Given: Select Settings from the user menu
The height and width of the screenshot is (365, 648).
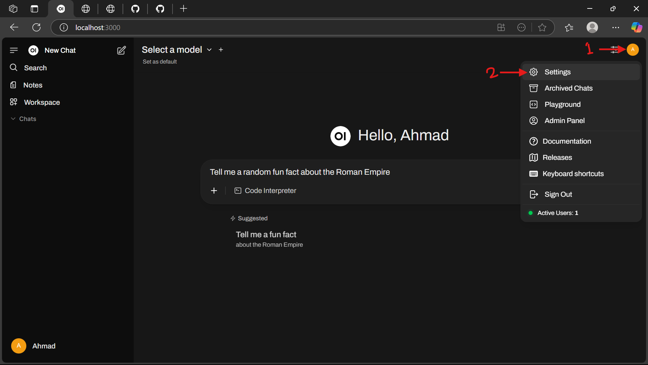Looking at the screenshot, I should pos(557,72).
